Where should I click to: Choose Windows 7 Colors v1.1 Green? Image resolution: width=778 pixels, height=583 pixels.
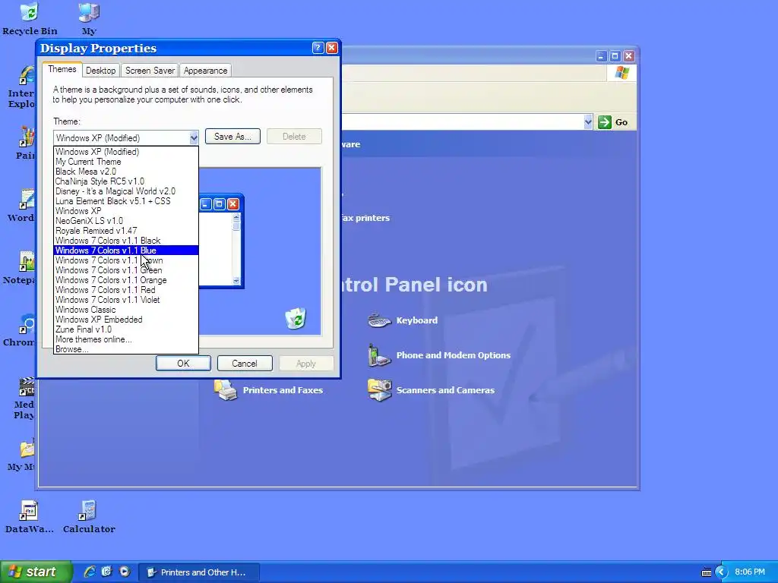point(126,270)
